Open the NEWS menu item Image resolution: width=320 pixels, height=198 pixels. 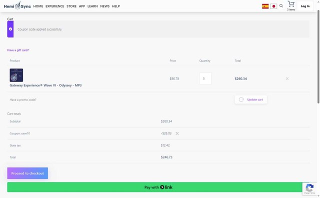(x=105, y=6)
